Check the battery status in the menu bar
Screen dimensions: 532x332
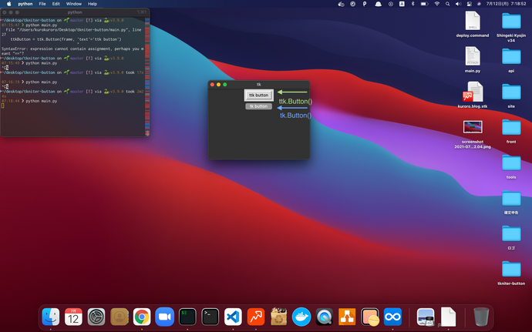pos(425,4)
